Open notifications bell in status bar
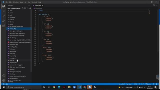This screenshot has height=90, width=160. tap(157, 84)
